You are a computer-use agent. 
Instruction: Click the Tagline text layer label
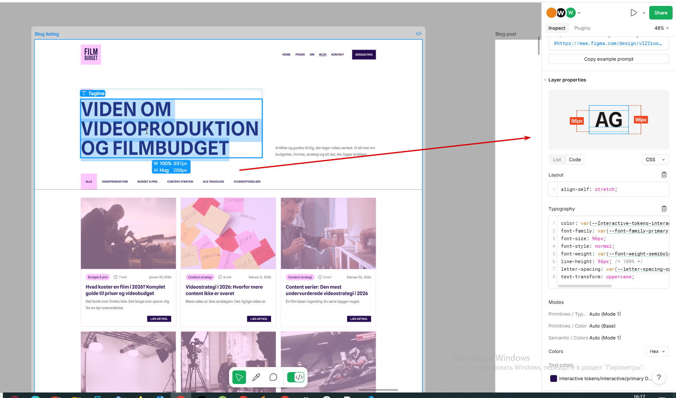point(93,93)
